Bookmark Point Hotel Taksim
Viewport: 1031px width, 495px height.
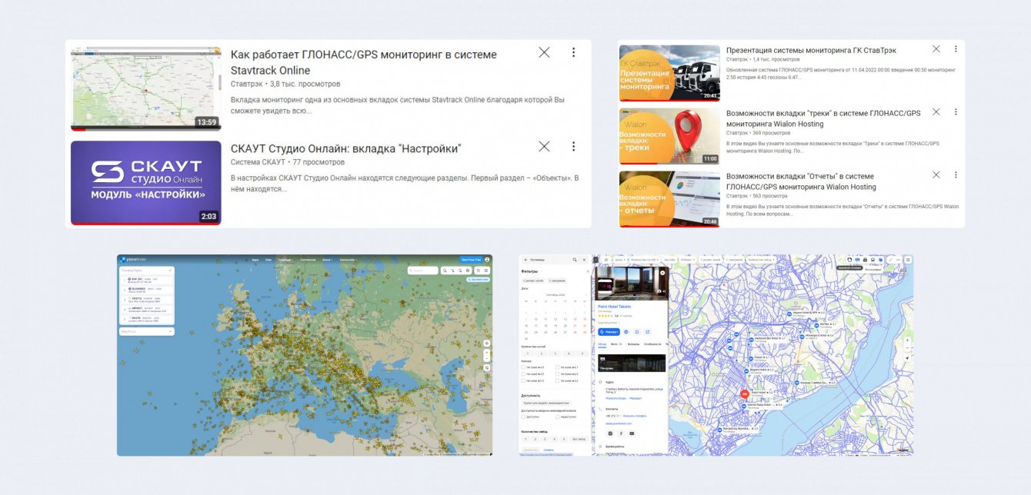point(637,331)
